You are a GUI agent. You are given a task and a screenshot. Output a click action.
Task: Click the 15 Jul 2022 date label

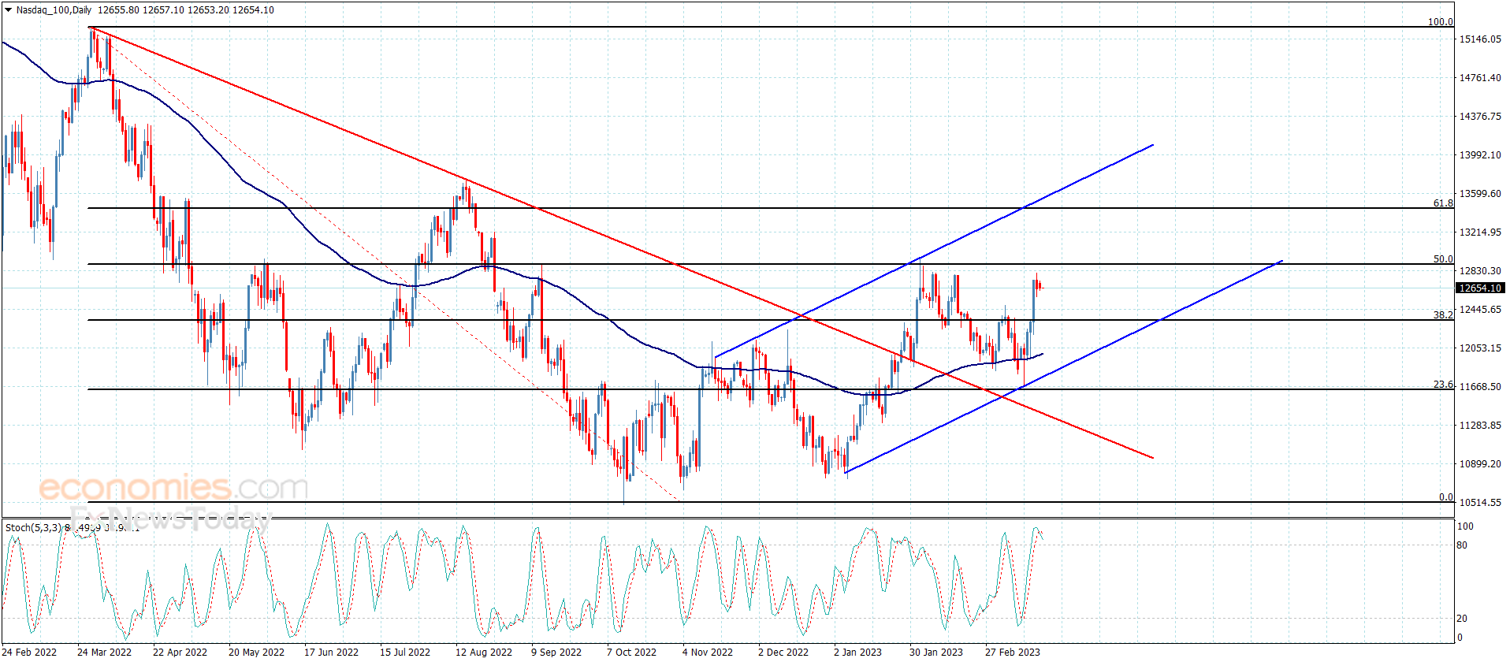405,653
